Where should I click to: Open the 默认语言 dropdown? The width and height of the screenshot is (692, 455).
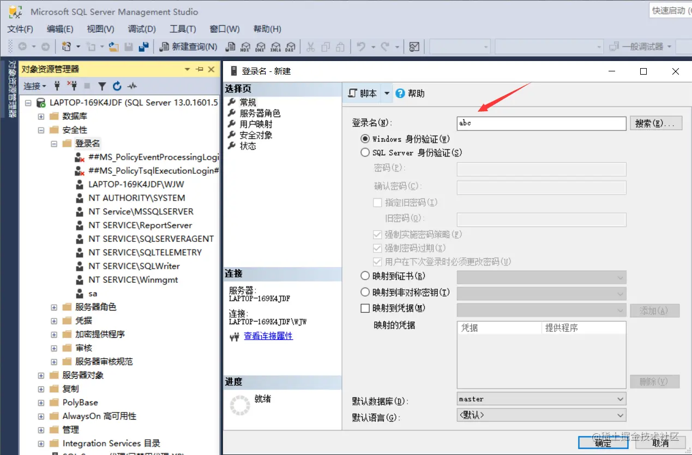(541, 415)
